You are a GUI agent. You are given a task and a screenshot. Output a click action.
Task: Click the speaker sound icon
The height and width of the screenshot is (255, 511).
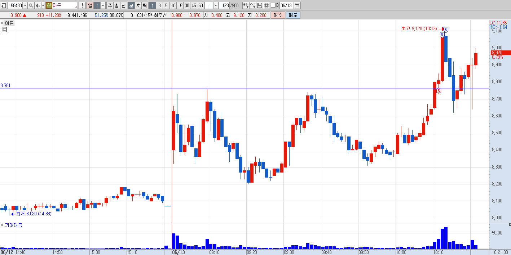pos(38,5)
